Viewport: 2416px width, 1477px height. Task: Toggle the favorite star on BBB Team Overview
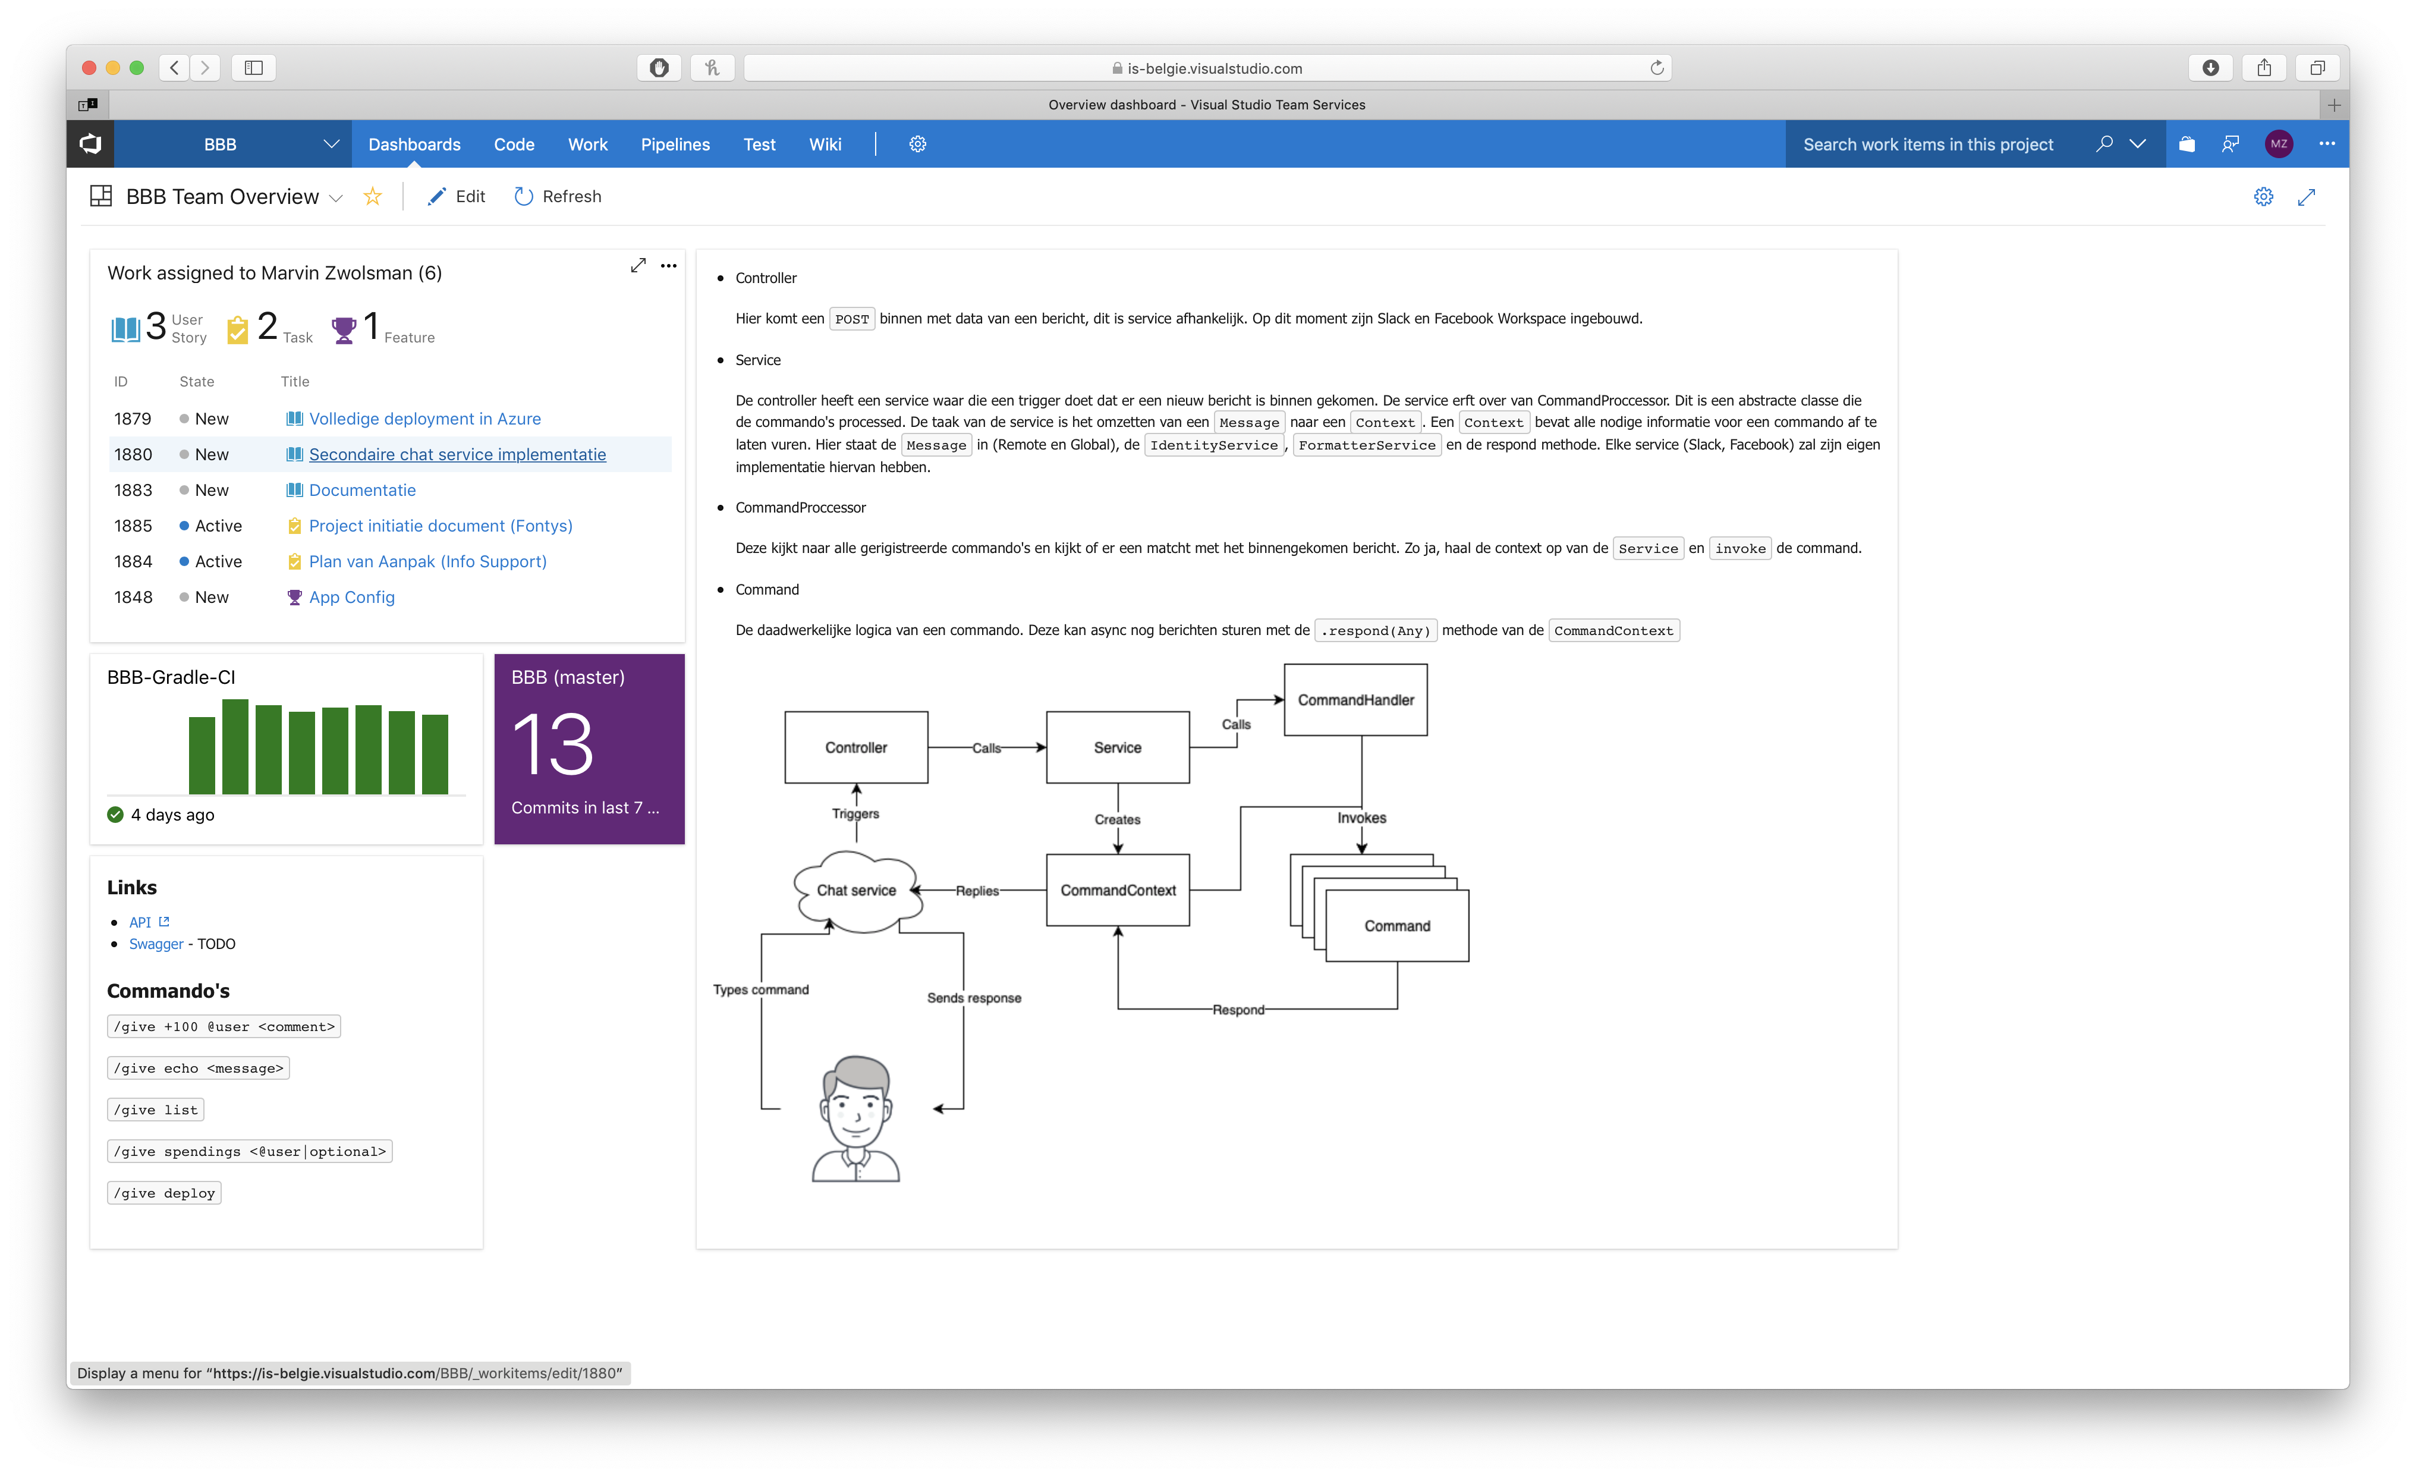click(x=373, y=196)
